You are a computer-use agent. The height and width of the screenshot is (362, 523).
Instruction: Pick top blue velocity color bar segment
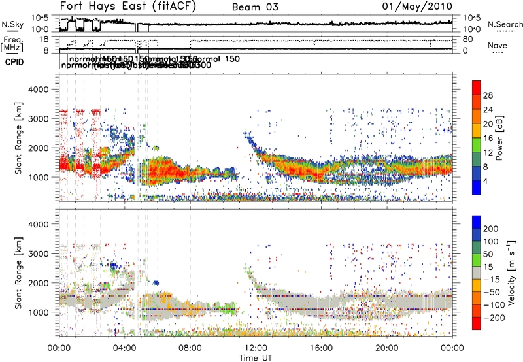[477, 222]
